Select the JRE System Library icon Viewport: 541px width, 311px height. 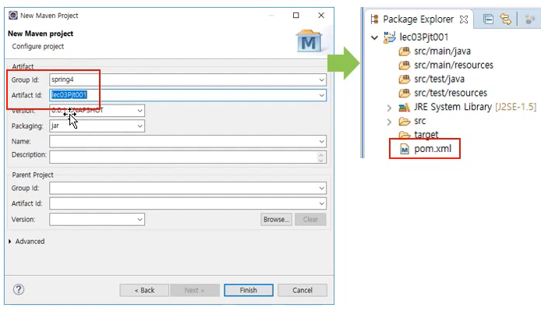(404, 108)
